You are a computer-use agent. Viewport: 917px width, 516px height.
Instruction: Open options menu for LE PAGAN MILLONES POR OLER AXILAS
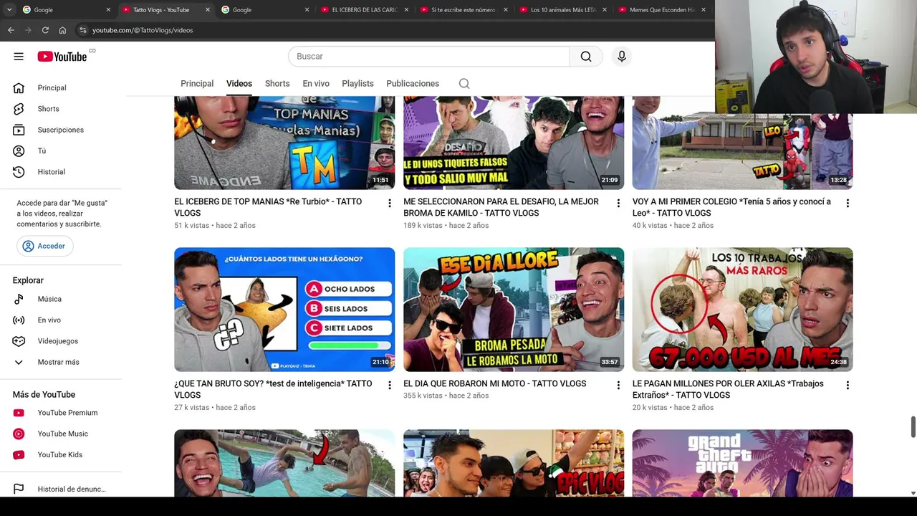point(848,386)
